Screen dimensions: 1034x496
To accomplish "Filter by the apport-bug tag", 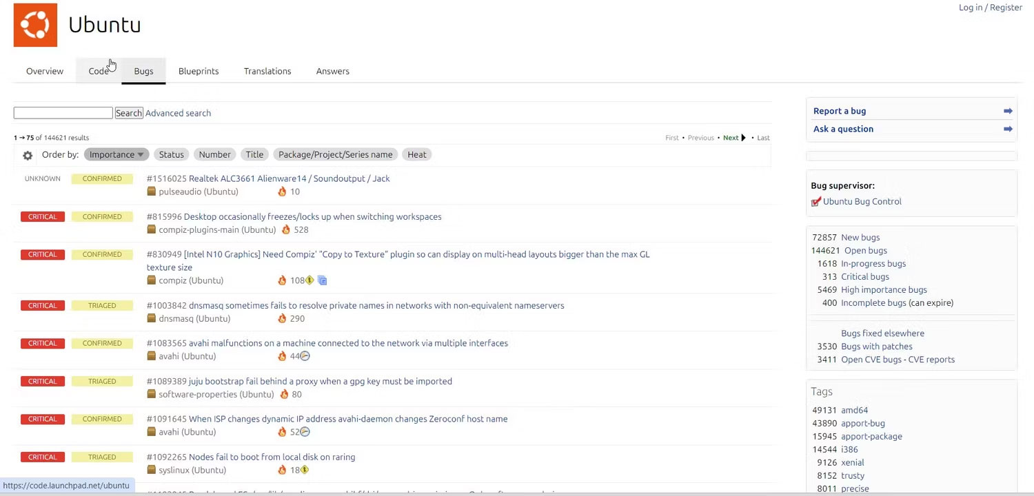I will coord(863,423).
